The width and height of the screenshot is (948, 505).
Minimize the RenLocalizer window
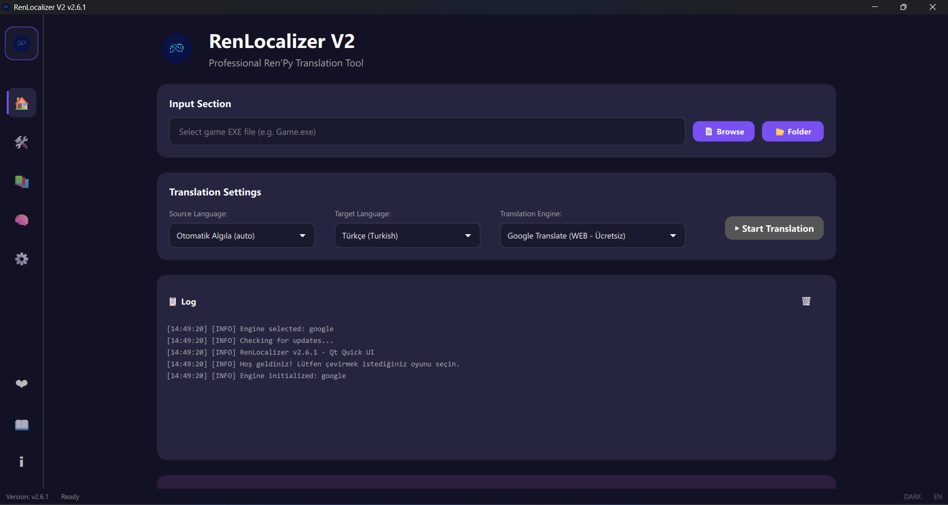click(x=875, y=7)
